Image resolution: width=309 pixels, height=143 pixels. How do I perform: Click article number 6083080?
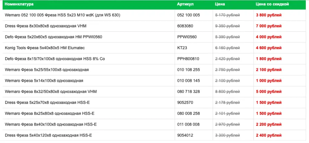185,26
